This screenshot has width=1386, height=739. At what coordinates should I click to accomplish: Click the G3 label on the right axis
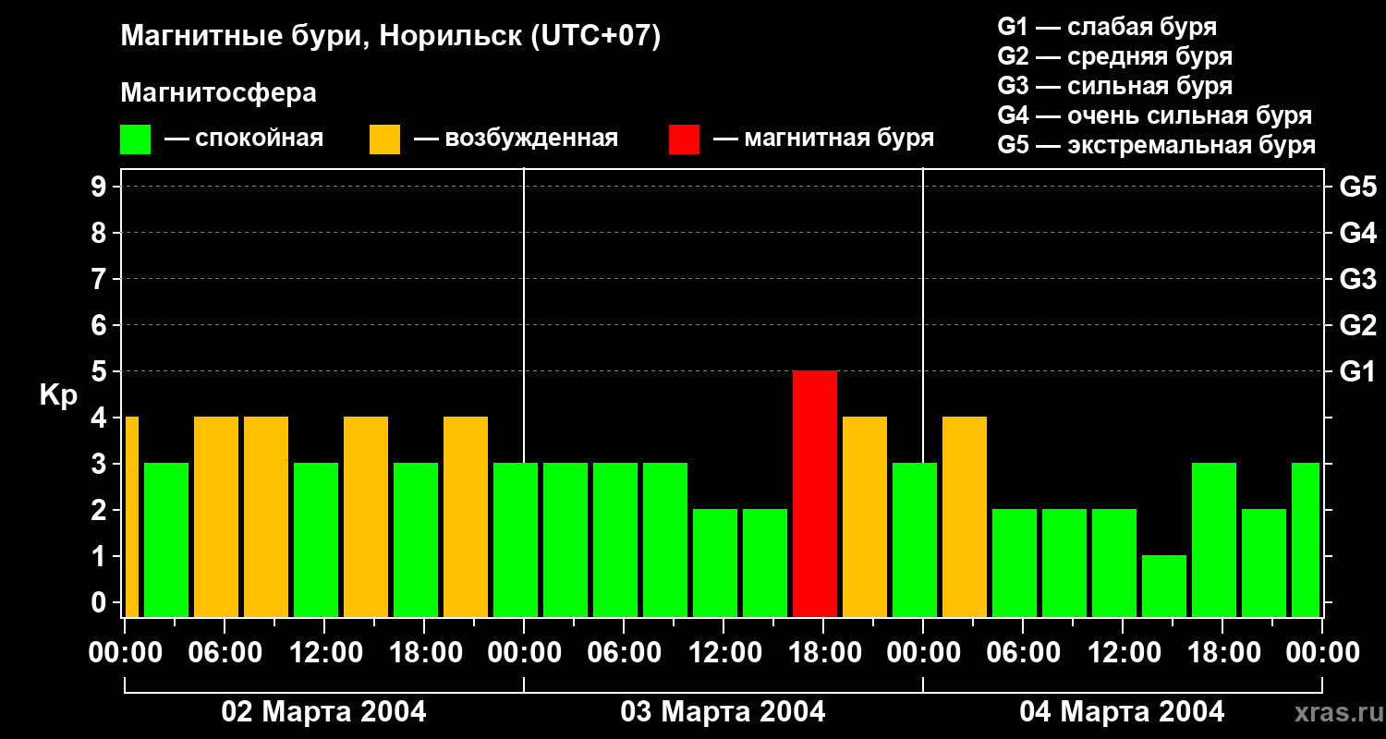click(1357, 279)
